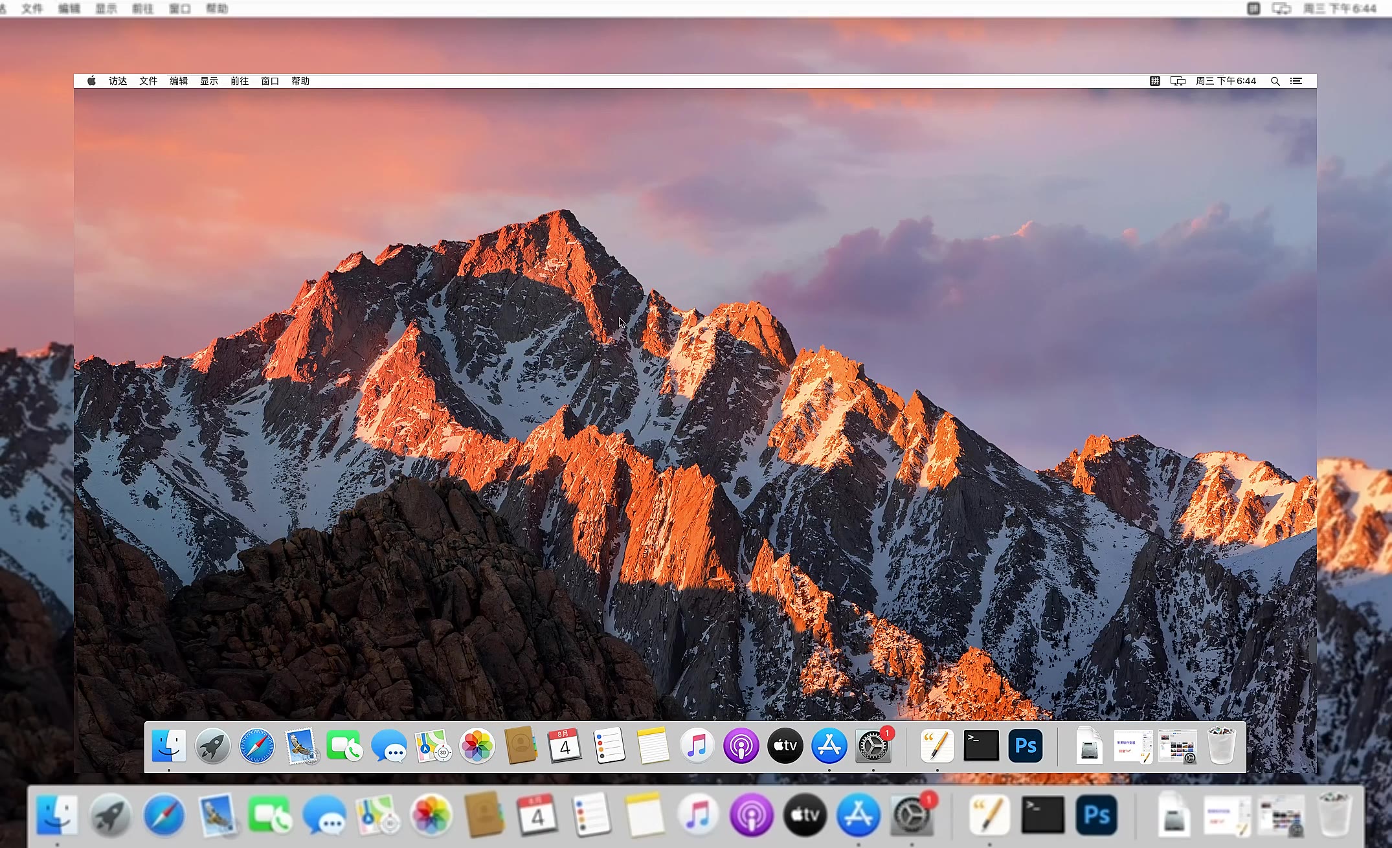
Task: Open Notification Center list icon
Action: [x=1296, y=82]
